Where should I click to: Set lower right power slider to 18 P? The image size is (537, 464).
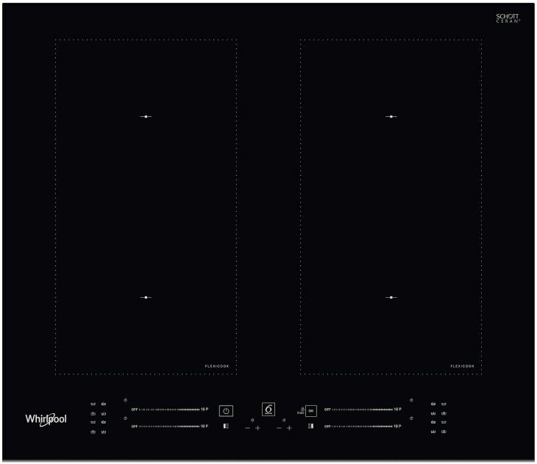coord(397,426)
